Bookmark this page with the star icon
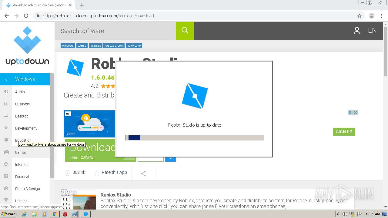This screenshot has height=218, width=388. coord(360,16)
